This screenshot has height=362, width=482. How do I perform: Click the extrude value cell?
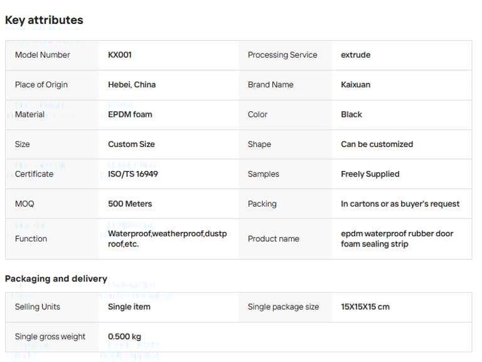pyautogui.click(x=356, y=55)
